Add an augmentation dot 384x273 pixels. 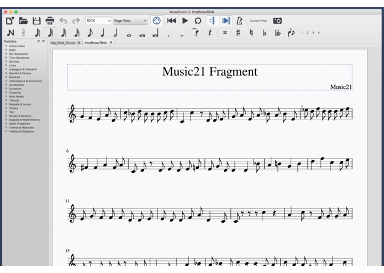[169, 35]
